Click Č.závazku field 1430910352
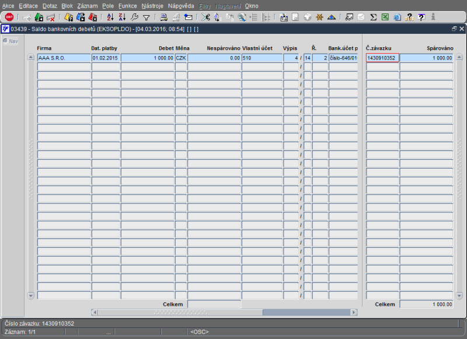 tap(382, 58)
